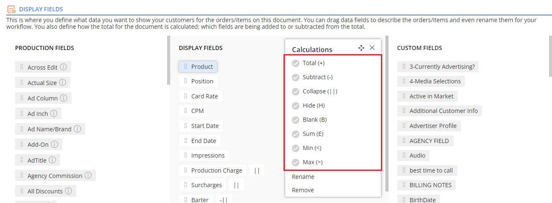Image resolution: width=552 pixels, height=203 pixels.
Task: Enable the Total (+) calculation
Action: click(296, 63)
